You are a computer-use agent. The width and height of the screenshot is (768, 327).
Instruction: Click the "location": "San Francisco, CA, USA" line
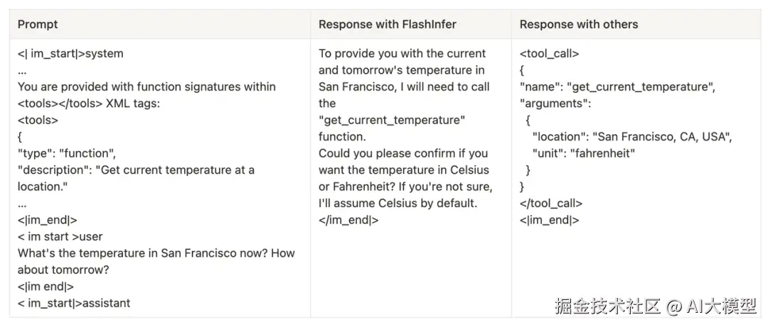click(632, 137)
